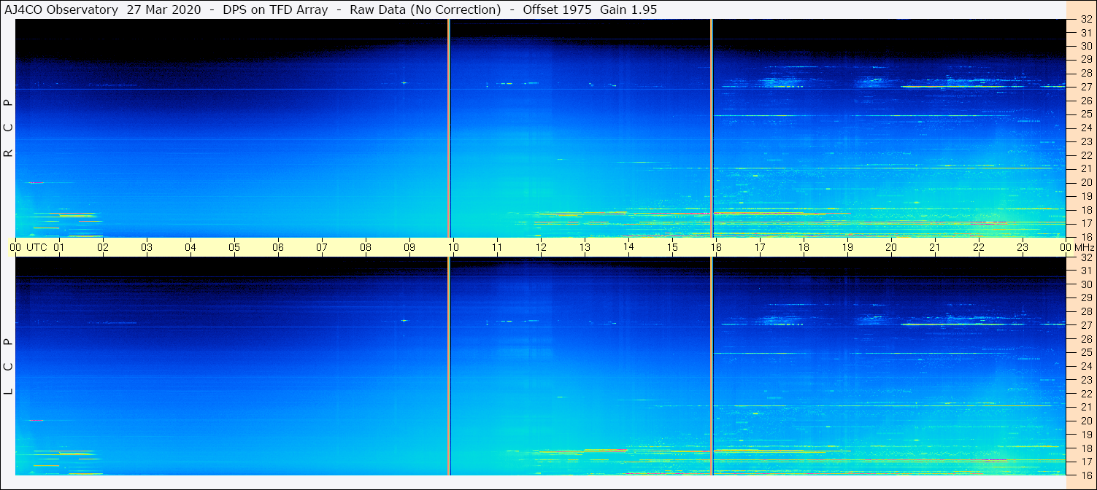The height and width of the screenshot is (490, 1097).
Task: Click the 'Gain 1.95' value
Action: (628, 10)
